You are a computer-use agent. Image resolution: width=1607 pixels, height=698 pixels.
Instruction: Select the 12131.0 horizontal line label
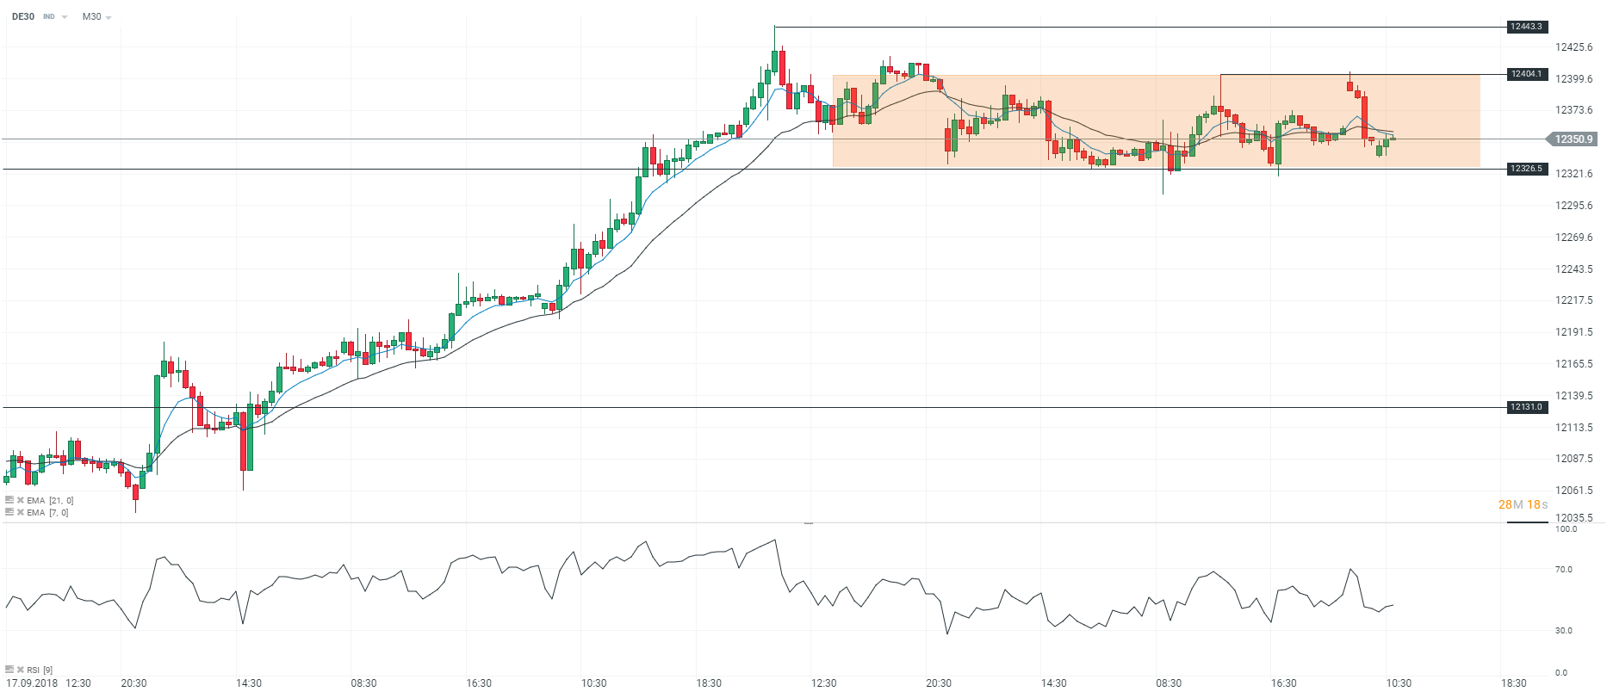point(1526,407)
